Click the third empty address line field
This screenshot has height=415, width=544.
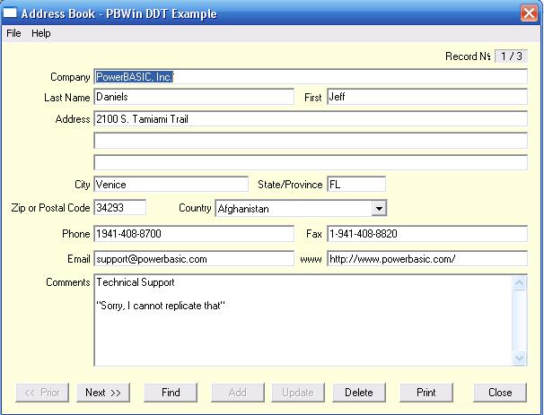(311, 162)
